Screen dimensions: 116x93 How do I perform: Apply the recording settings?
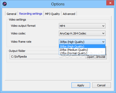(81, 85)
